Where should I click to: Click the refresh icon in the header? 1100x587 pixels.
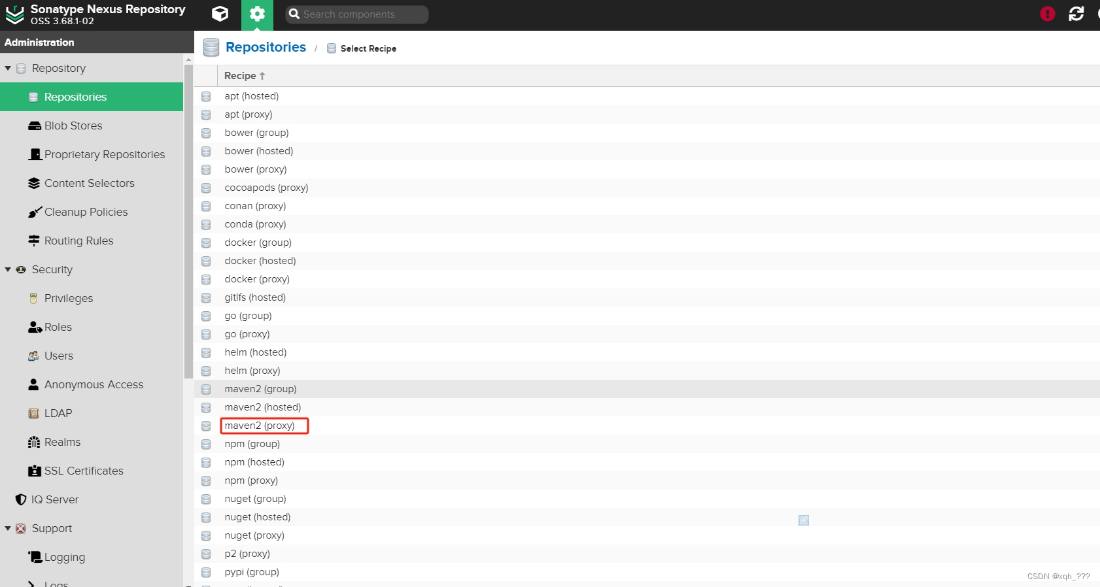coord(1076,14)
